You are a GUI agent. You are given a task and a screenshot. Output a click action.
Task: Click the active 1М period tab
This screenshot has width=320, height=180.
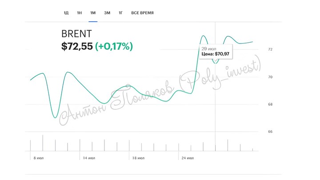[x=93, y=13]
